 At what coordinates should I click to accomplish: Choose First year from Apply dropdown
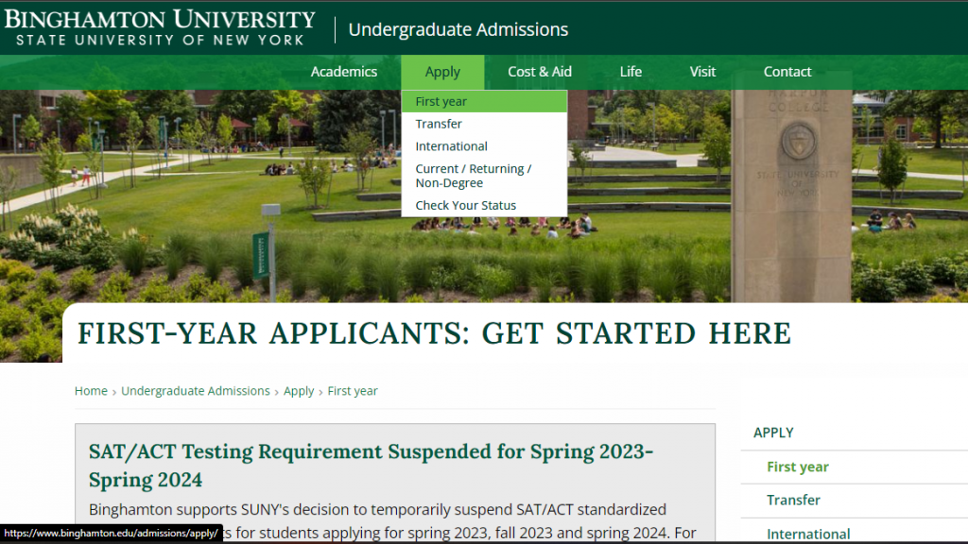click(441, 101)
